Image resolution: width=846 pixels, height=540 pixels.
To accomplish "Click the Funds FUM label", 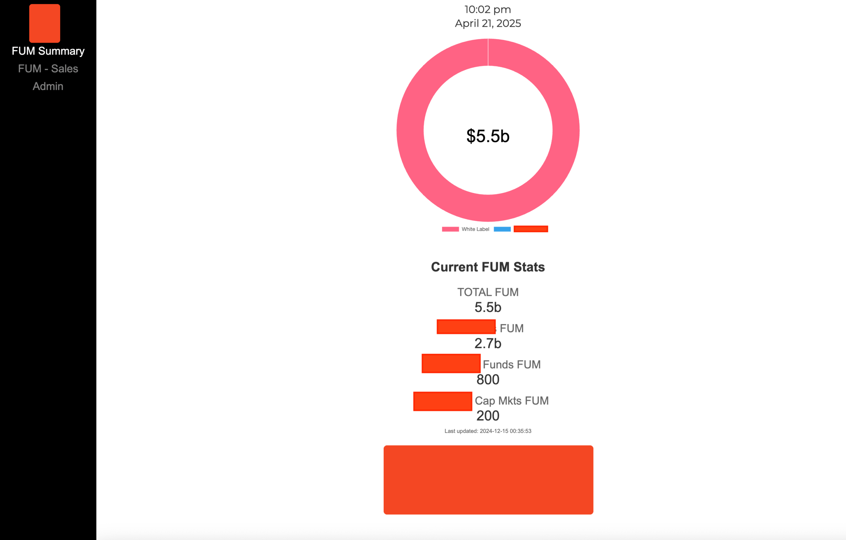I will 512,364.
